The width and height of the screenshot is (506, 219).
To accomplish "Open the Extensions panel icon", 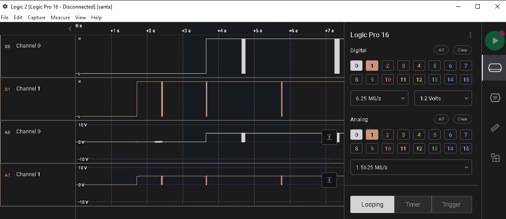I will (495, 158).
